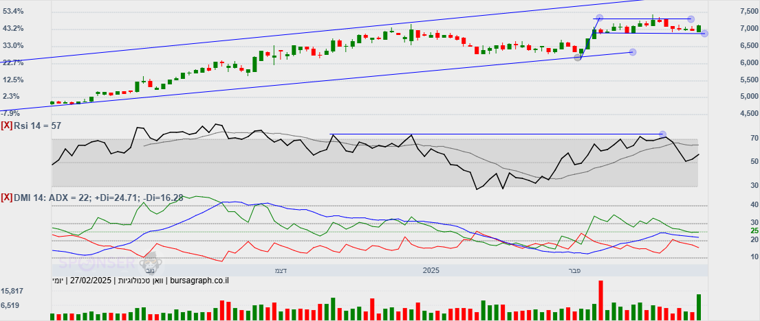Click the bursagraph.co.il text
Screen dimensions: 760x321
click(x=199, y=281)
